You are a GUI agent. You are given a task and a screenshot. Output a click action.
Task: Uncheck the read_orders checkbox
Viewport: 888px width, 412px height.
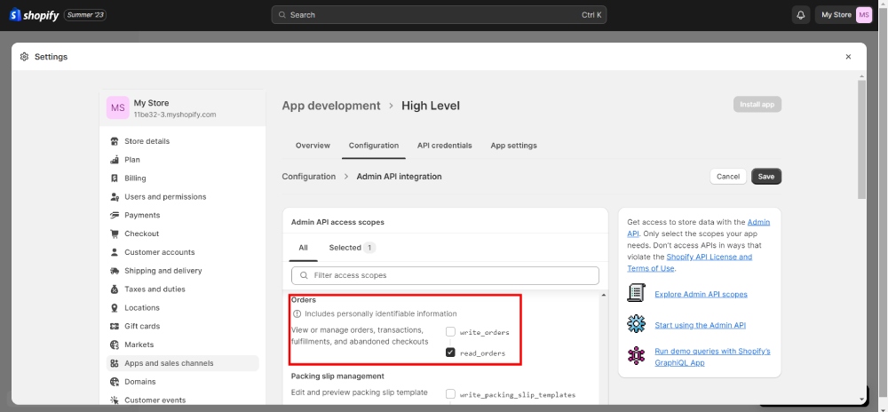[450, 353]
